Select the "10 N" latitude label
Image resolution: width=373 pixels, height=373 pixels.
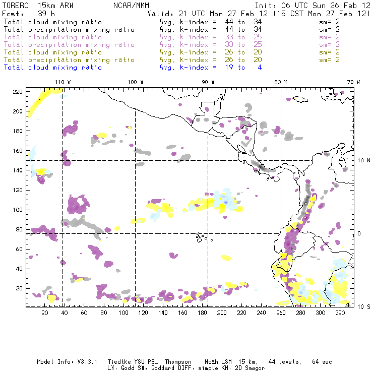[364, 161]
